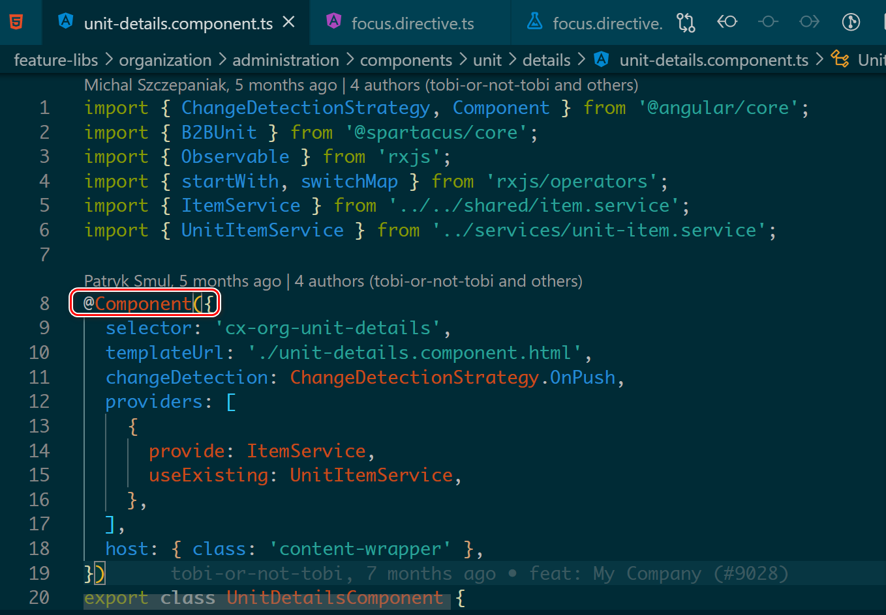Click the '@angular/core' import path
Image resolution: width=886 pixels, height=615 pixels.
718,108
